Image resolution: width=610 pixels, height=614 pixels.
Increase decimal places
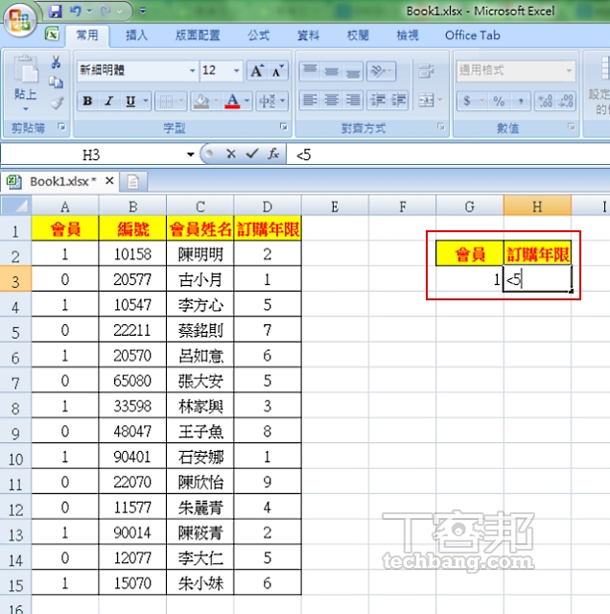[x=546, y=101]
